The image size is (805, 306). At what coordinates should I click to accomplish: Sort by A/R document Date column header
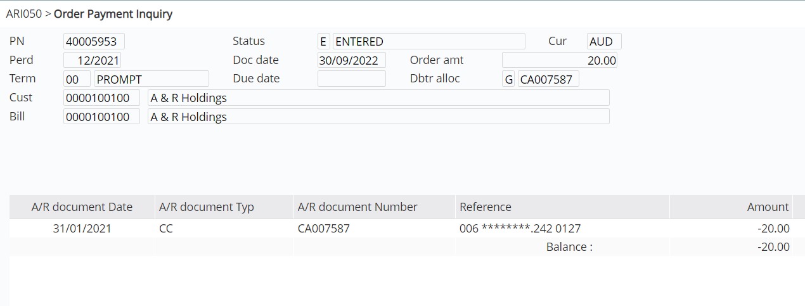click(82, 207)
